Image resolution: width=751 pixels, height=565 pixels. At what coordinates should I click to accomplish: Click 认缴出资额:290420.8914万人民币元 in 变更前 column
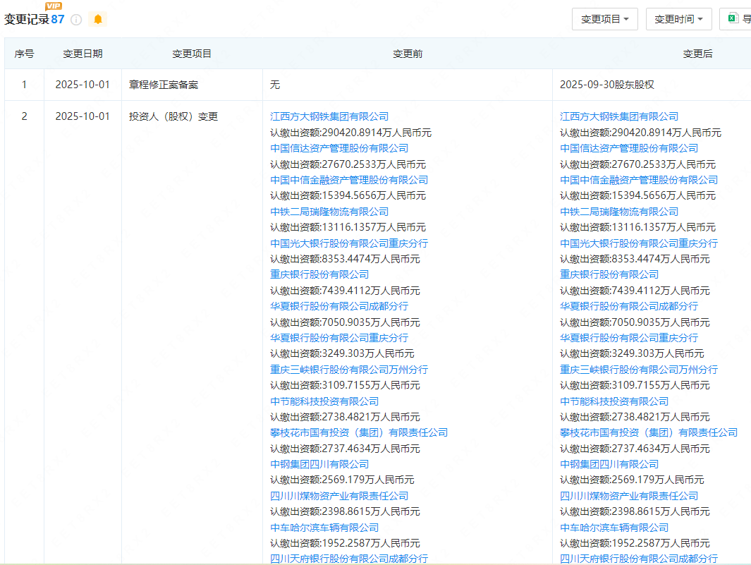point(350,133)
